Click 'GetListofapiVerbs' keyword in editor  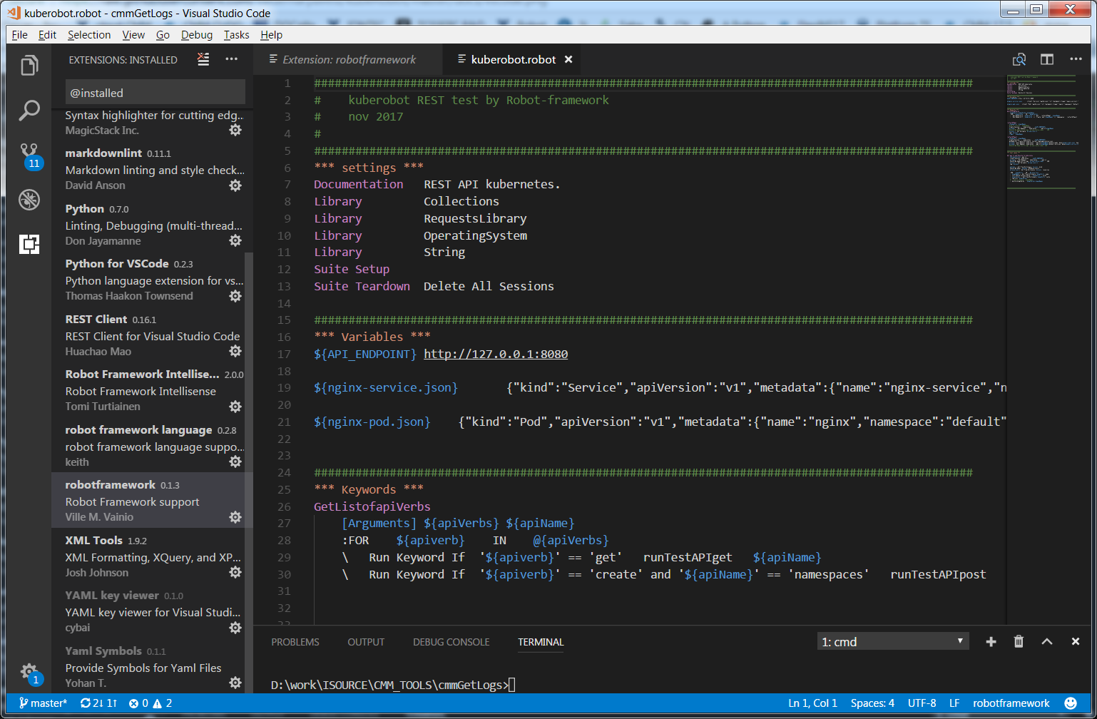tap(372, 506)
